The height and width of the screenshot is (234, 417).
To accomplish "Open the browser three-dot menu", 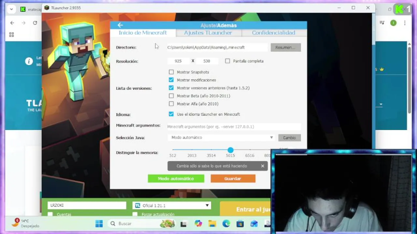I will [x=405, y=23].
